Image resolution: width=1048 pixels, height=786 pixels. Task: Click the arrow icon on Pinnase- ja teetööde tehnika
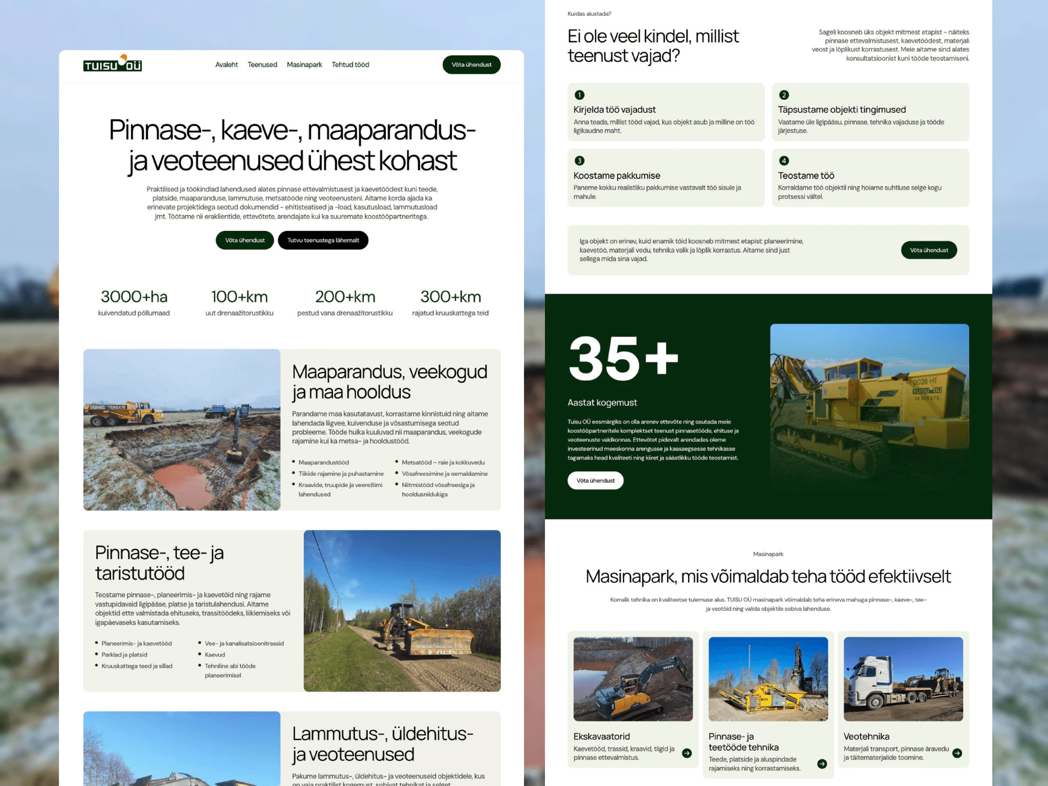822,763
